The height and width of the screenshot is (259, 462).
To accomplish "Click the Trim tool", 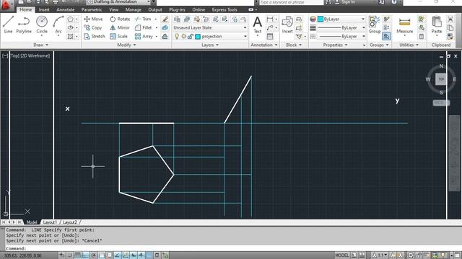I will tap(143, 19).
